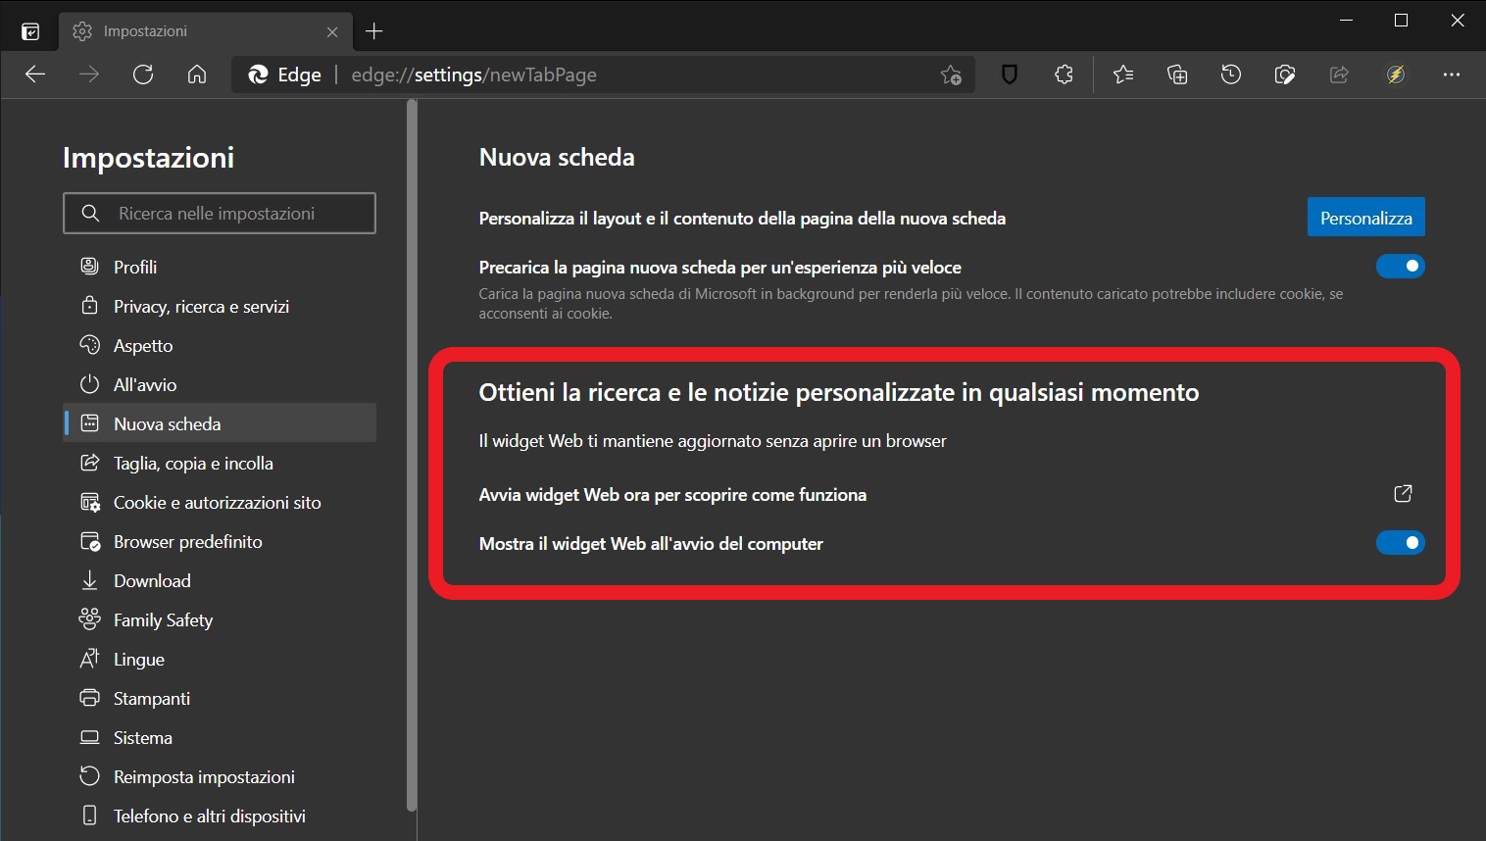Click the settings sidebar vertical scrollbar
Image resolution: width=1486 pixels, height=841 pixels.
[x=412, y=456]
